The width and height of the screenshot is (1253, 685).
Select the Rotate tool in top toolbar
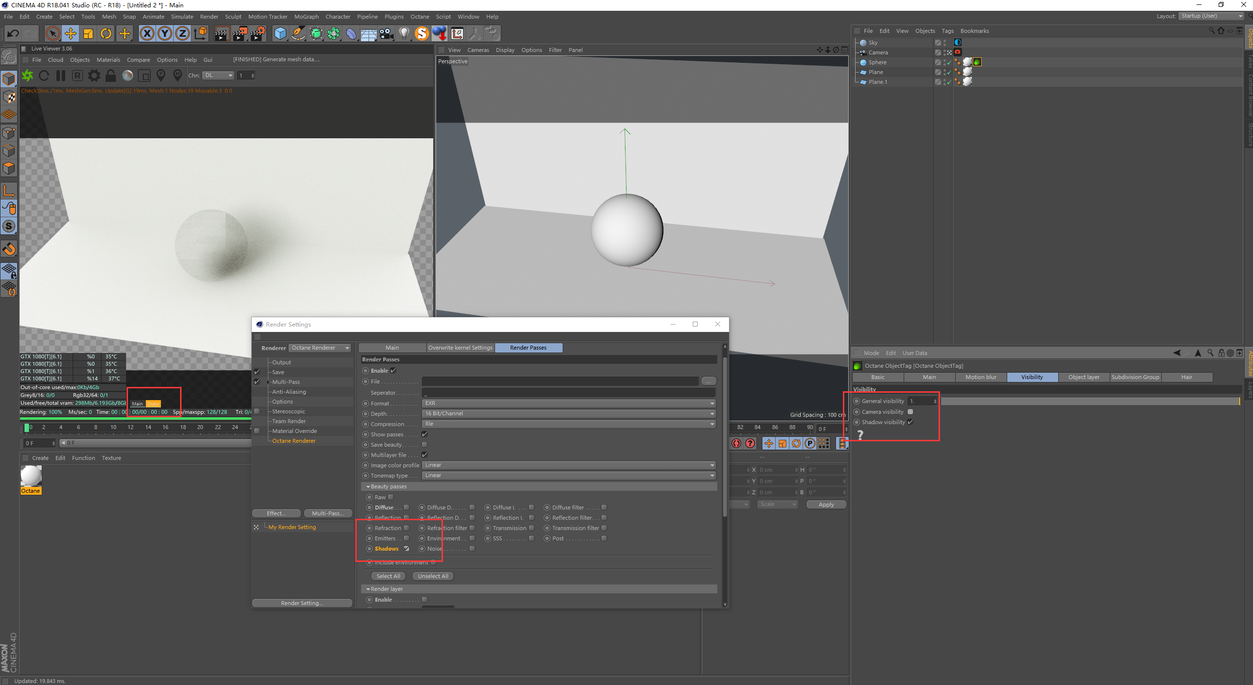click(106, 33)
